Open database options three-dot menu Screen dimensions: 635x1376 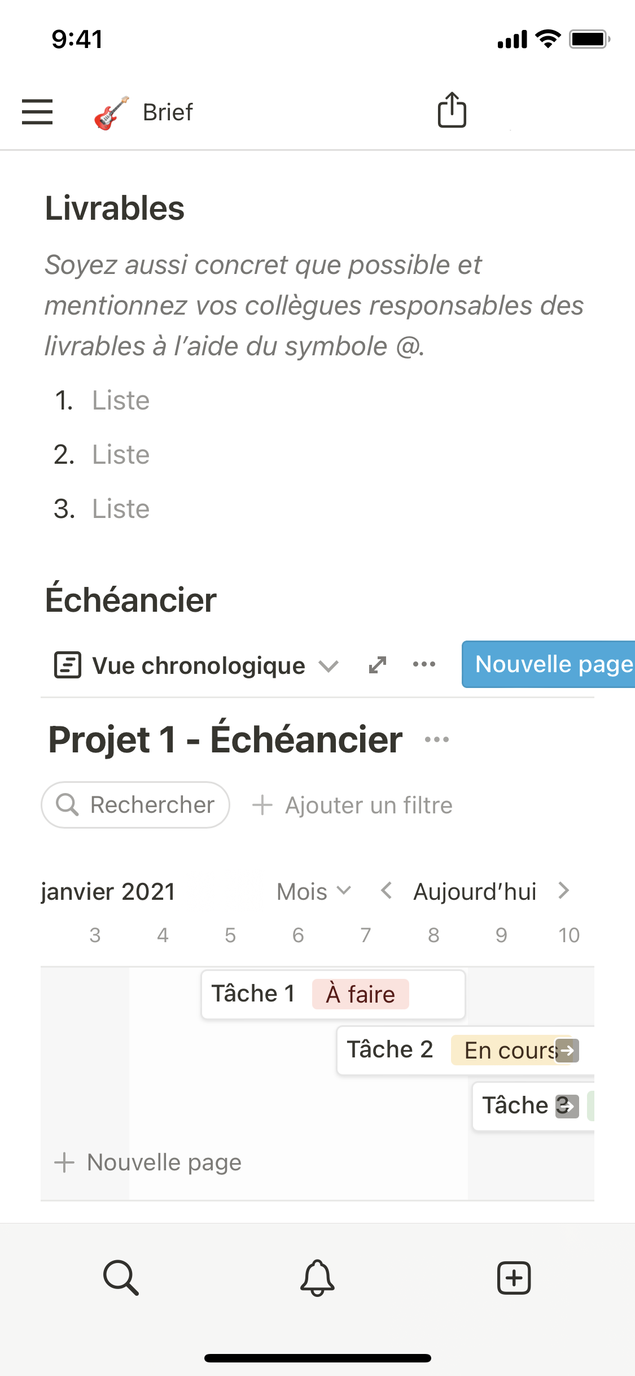click(424, 664)
